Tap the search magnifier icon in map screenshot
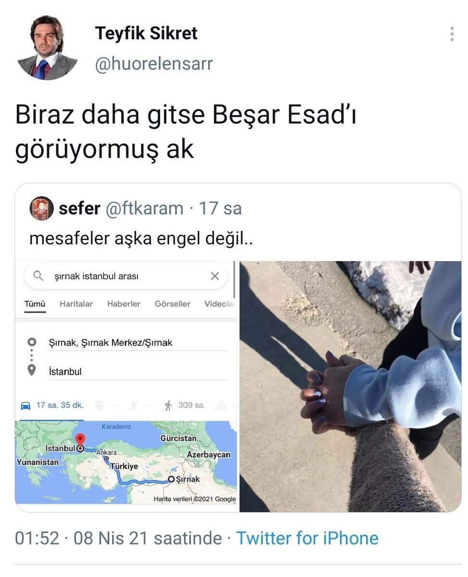The height and width of the screenshot is (577, 468). click(x=38, y=276)
